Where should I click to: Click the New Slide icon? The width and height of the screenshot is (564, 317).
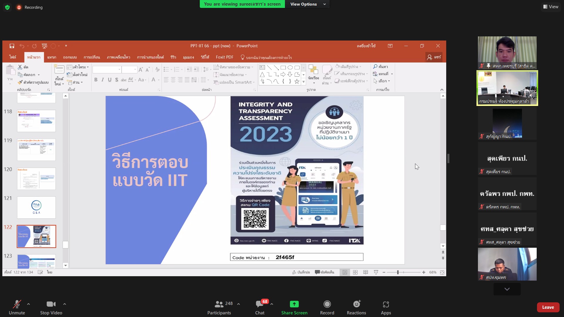click(59, 69)
